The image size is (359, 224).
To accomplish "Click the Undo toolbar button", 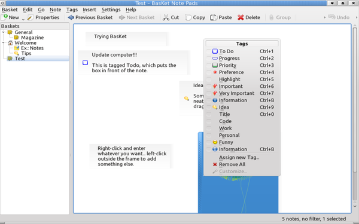I will [339, 17].
